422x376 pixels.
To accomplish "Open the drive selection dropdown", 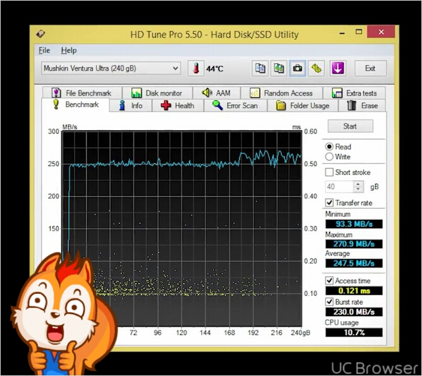I will 111,68.
